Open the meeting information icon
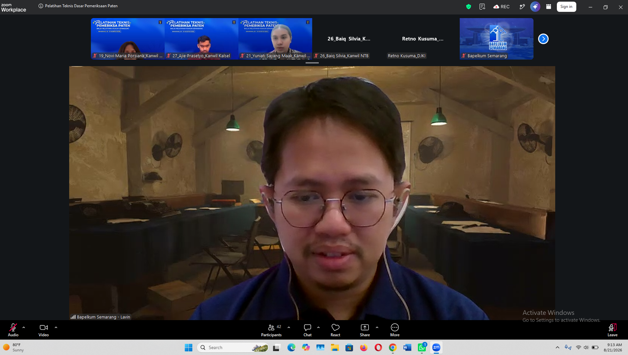This screenshot has width=628, height=355. coord(41,6)
